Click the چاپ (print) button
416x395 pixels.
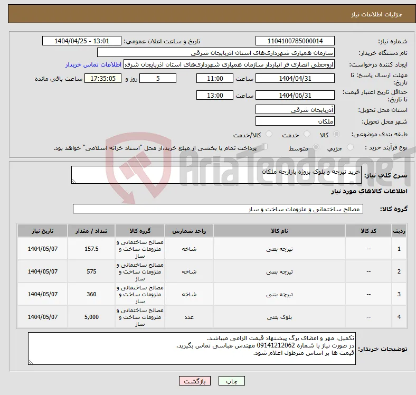[x=231, y=381]
